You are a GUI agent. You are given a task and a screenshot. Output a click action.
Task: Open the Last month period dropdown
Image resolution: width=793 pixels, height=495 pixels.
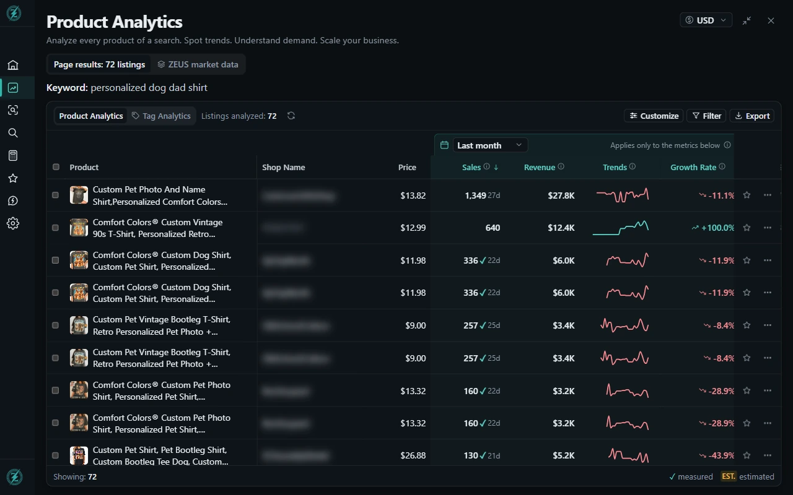[x=490, y=145]
